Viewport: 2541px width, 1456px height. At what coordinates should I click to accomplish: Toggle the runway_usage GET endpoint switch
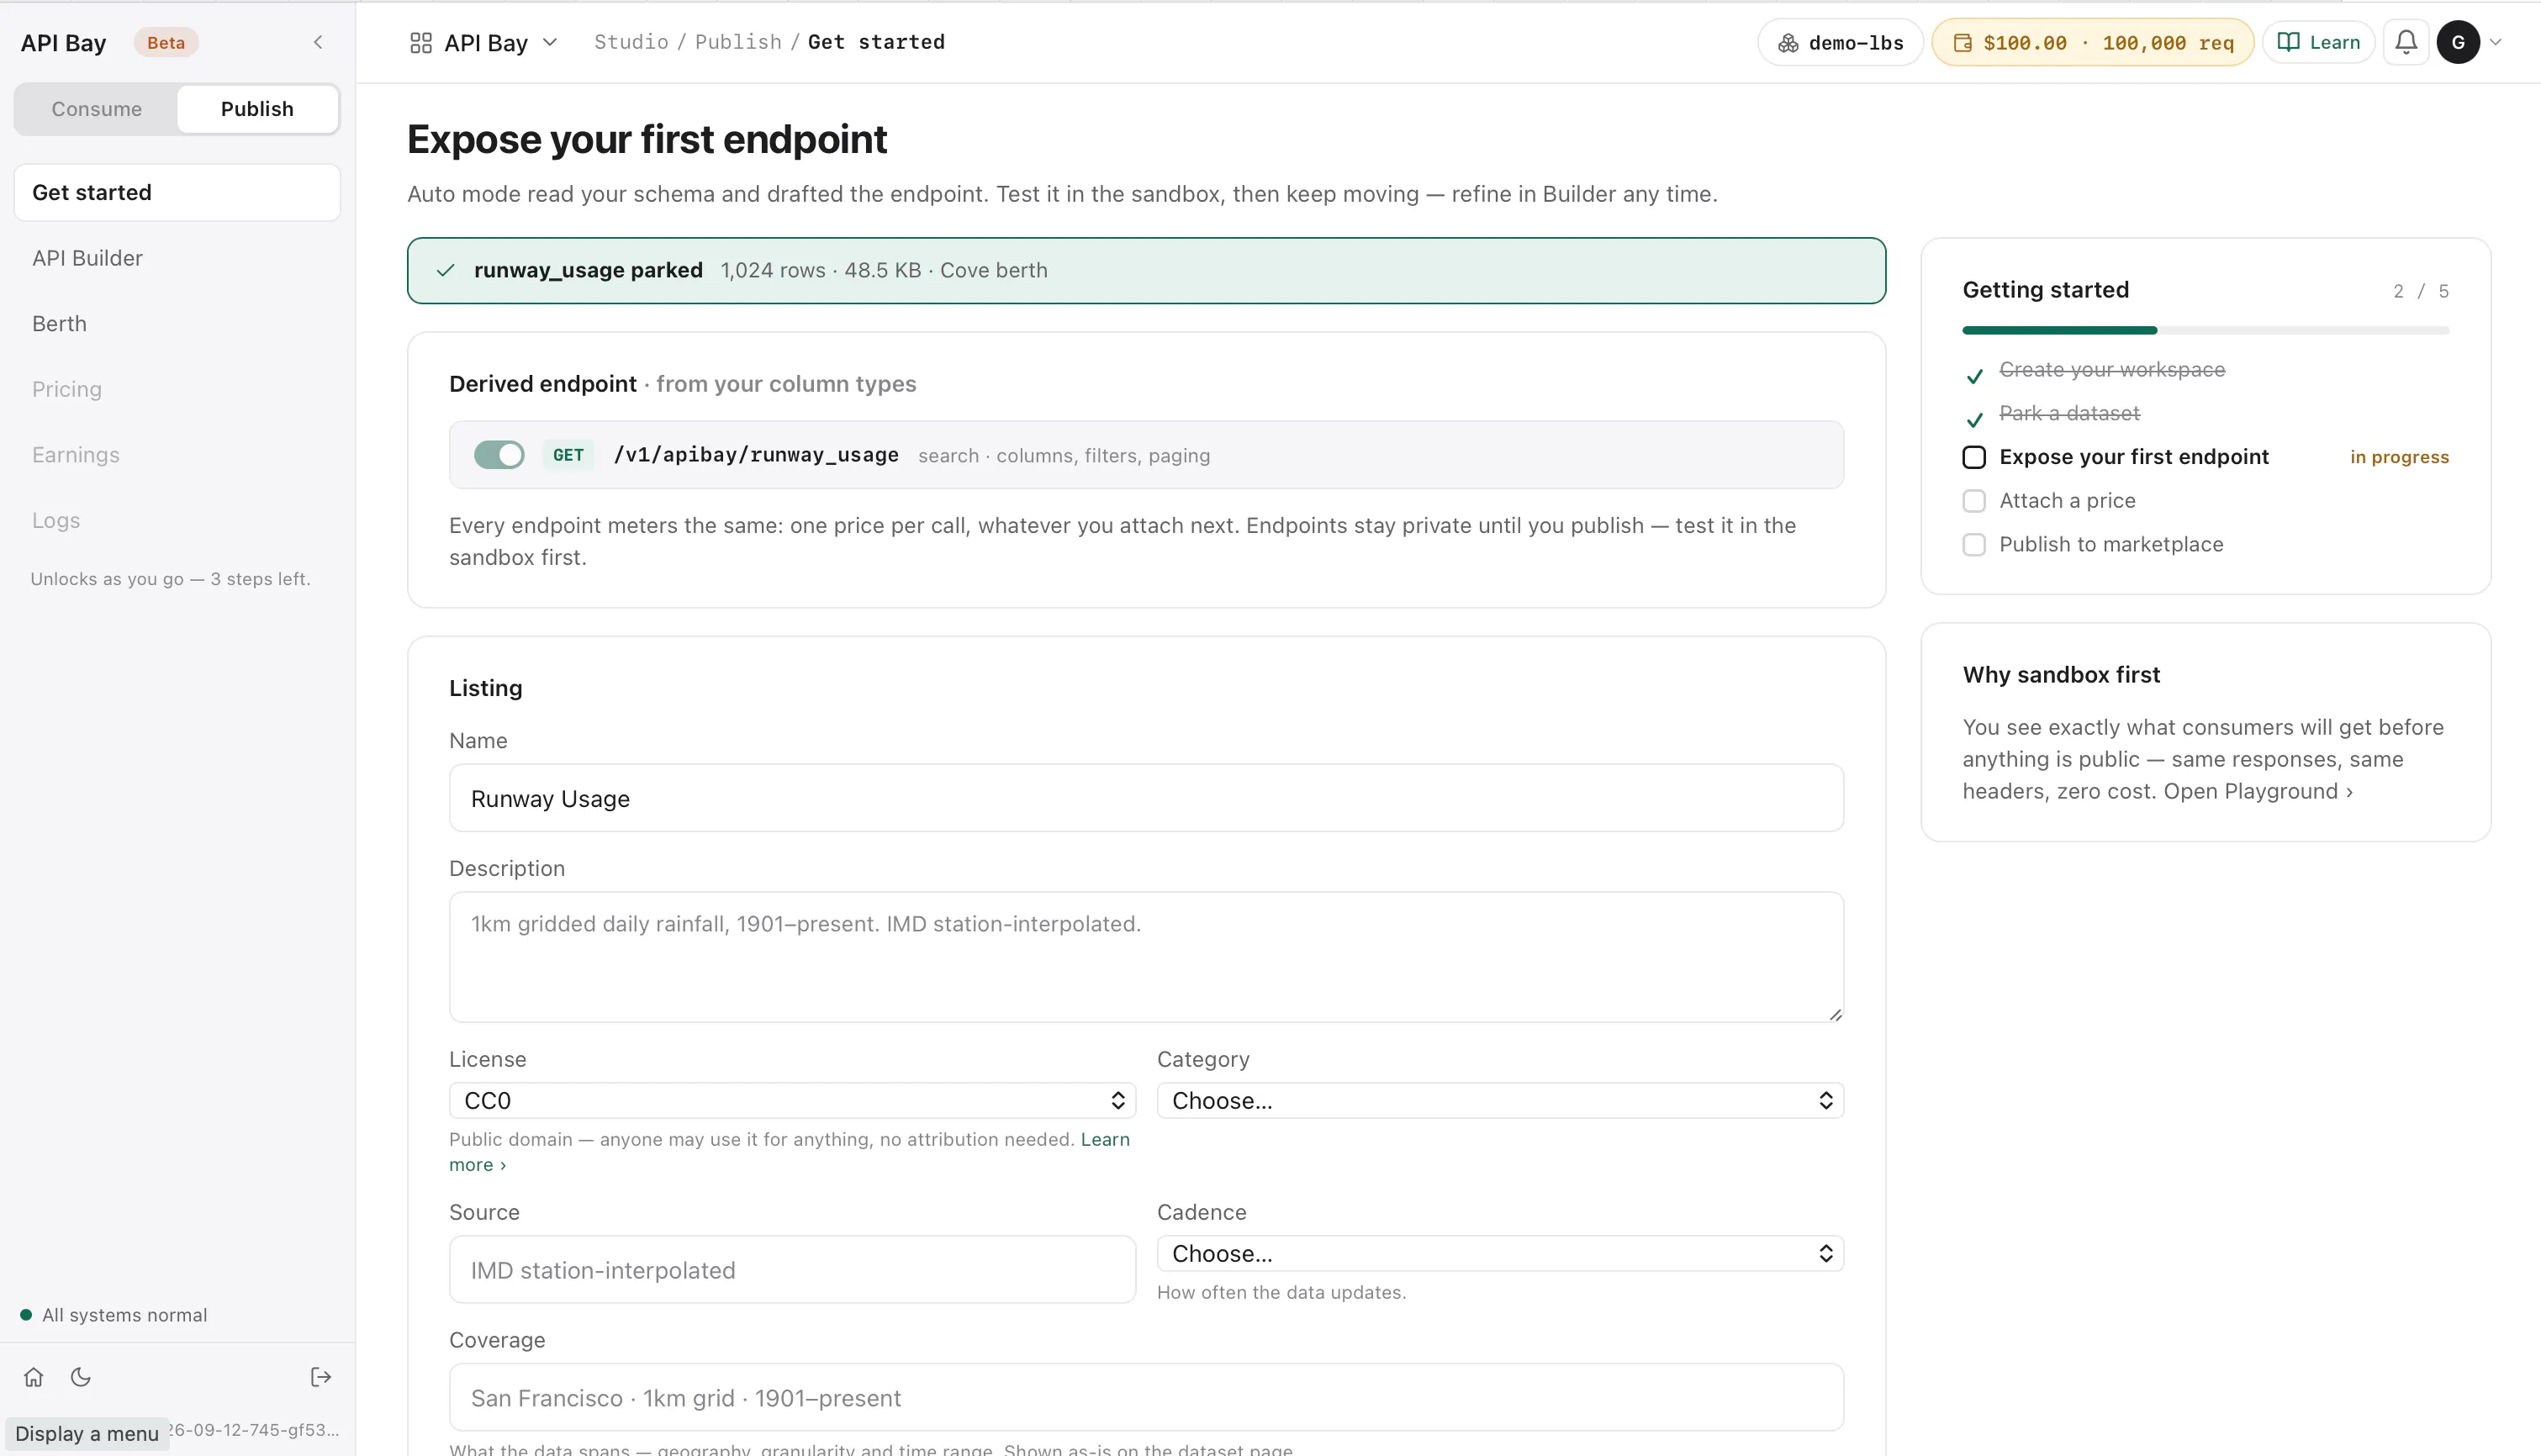(499, 455)
